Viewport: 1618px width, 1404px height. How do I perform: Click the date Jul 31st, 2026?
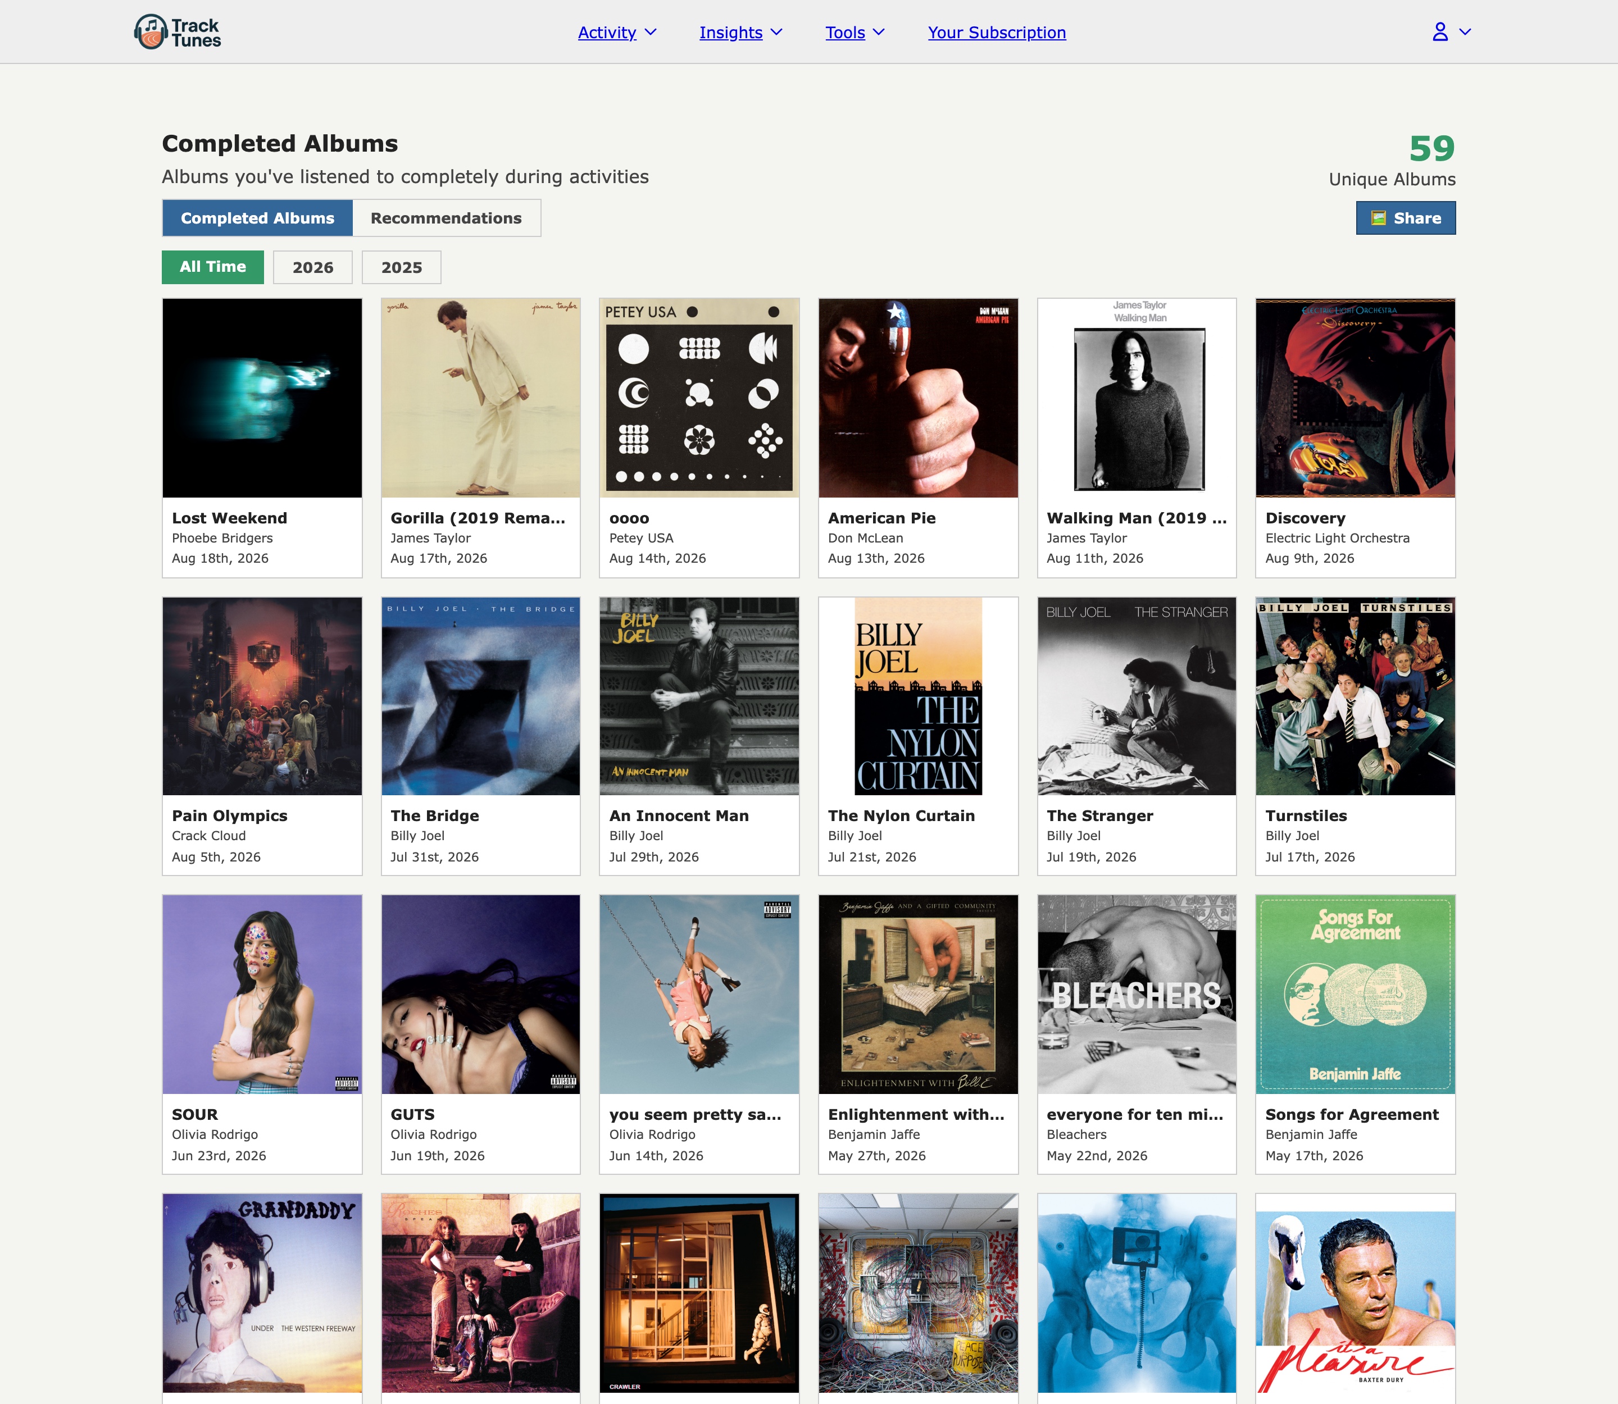click(434, 857)
